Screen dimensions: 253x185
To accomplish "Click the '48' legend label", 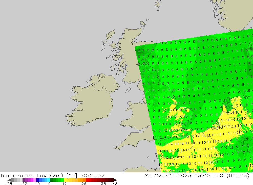I will coord(115,184).
